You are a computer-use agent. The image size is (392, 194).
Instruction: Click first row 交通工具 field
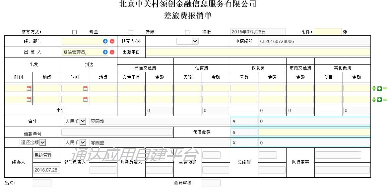point(131,89)
